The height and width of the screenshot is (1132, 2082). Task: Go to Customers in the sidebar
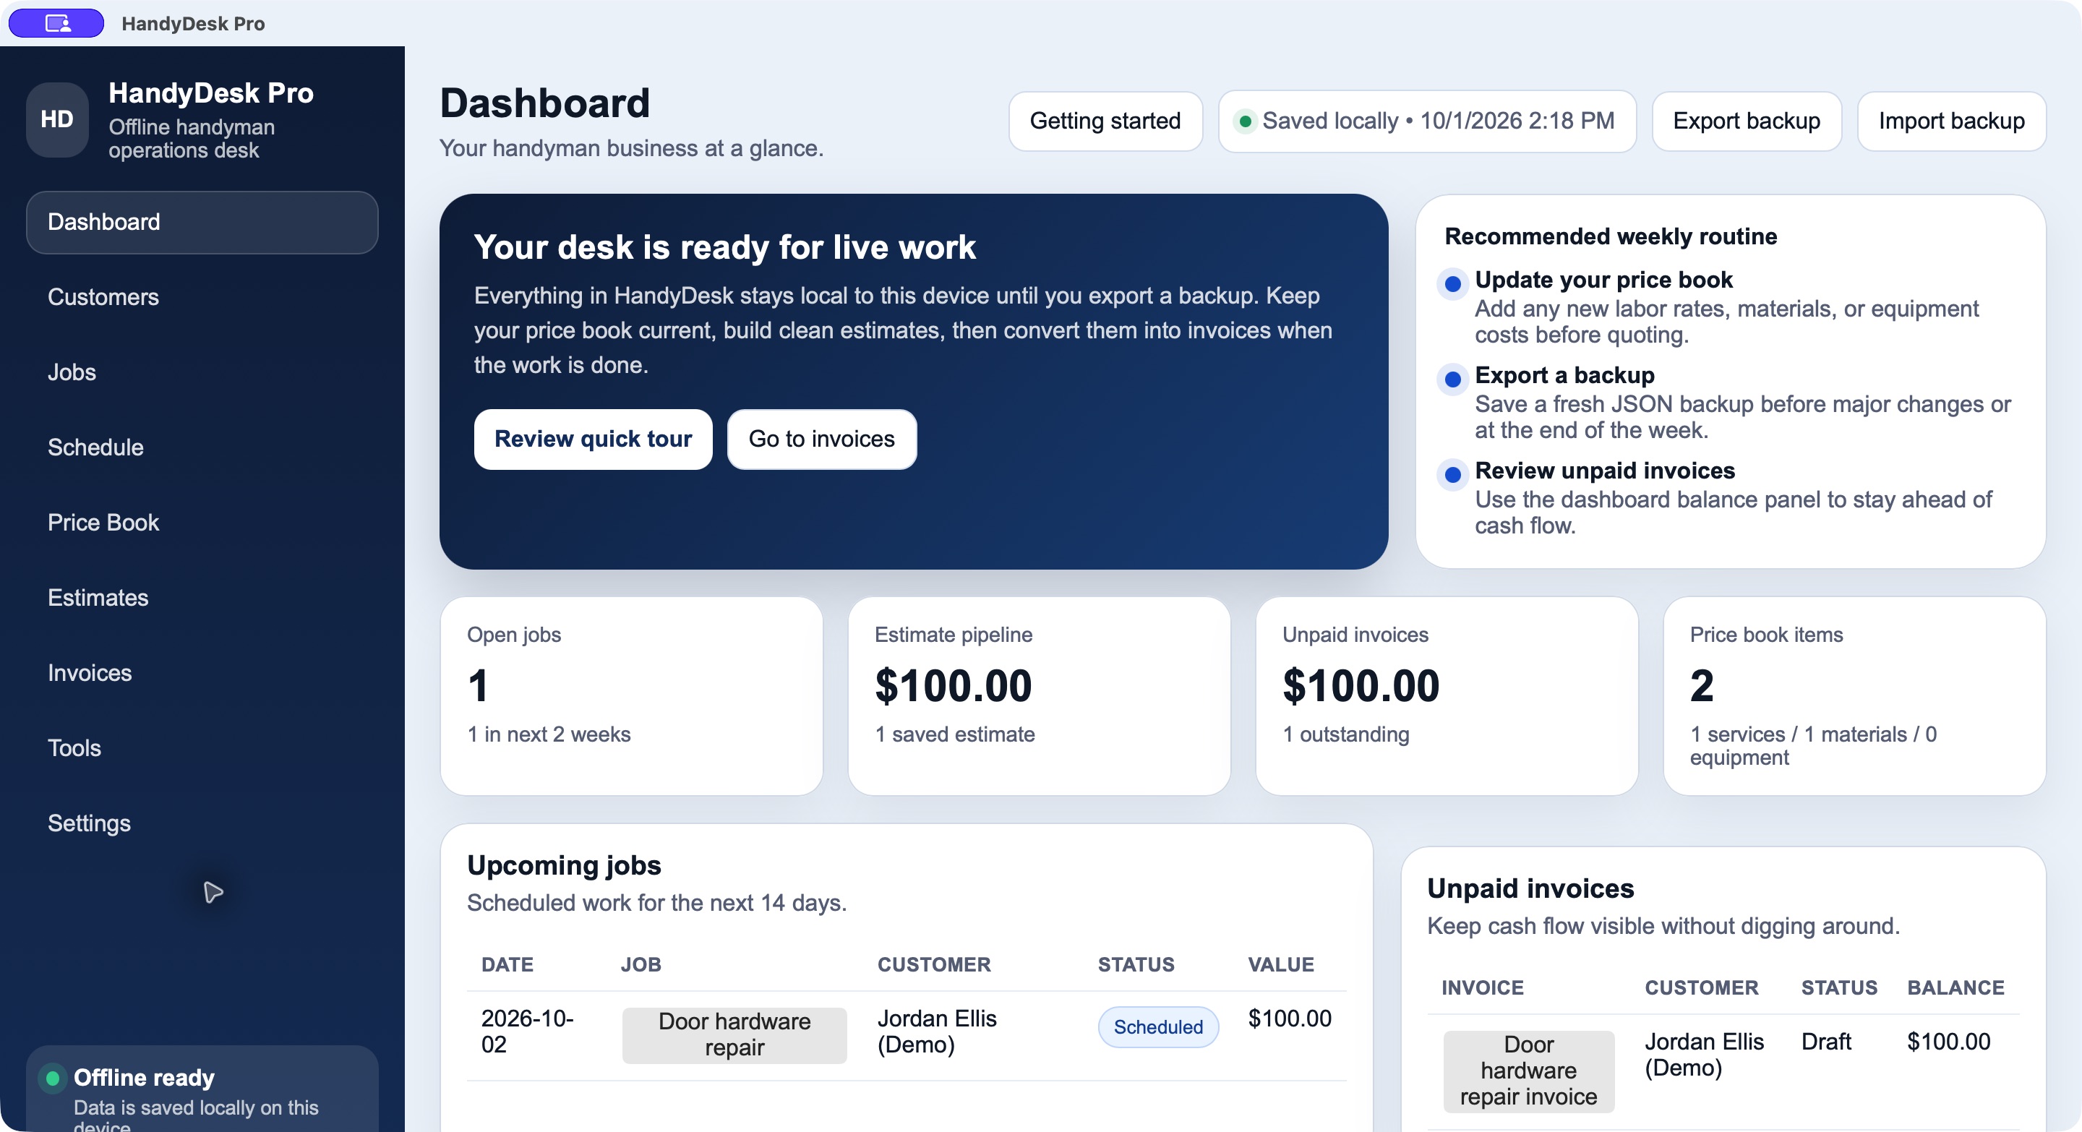202,297
